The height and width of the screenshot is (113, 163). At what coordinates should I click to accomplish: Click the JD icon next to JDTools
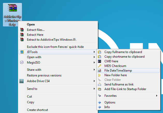(22, 52)
